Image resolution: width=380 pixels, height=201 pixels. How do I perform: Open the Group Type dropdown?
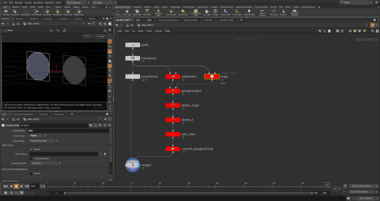(x=37, y=136)
